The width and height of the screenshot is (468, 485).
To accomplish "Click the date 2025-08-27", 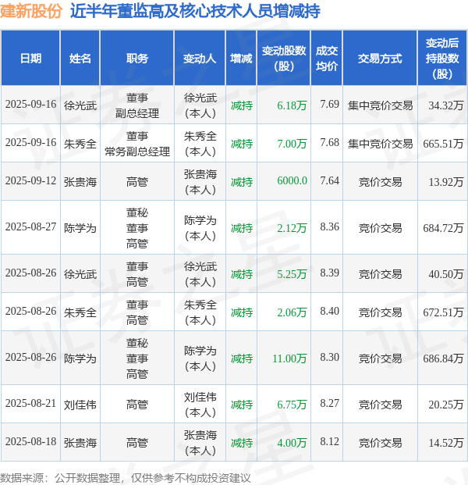I will (x=30, y=226).
